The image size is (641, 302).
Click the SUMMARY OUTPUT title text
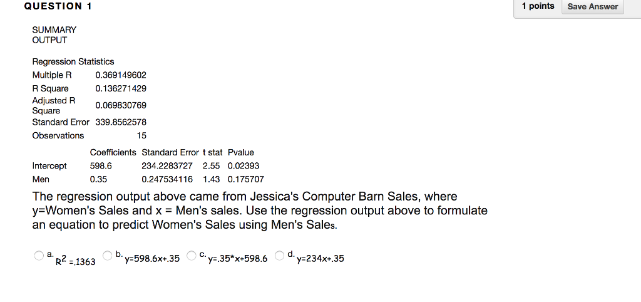click(x=54, y=35)
